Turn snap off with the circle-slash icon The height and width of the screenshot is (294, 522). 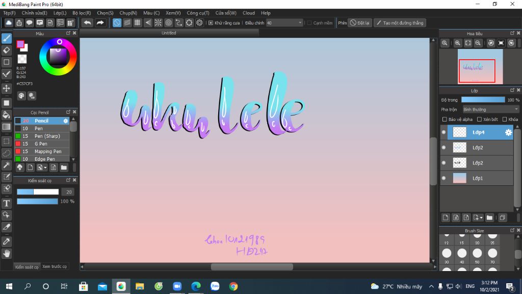117,22
